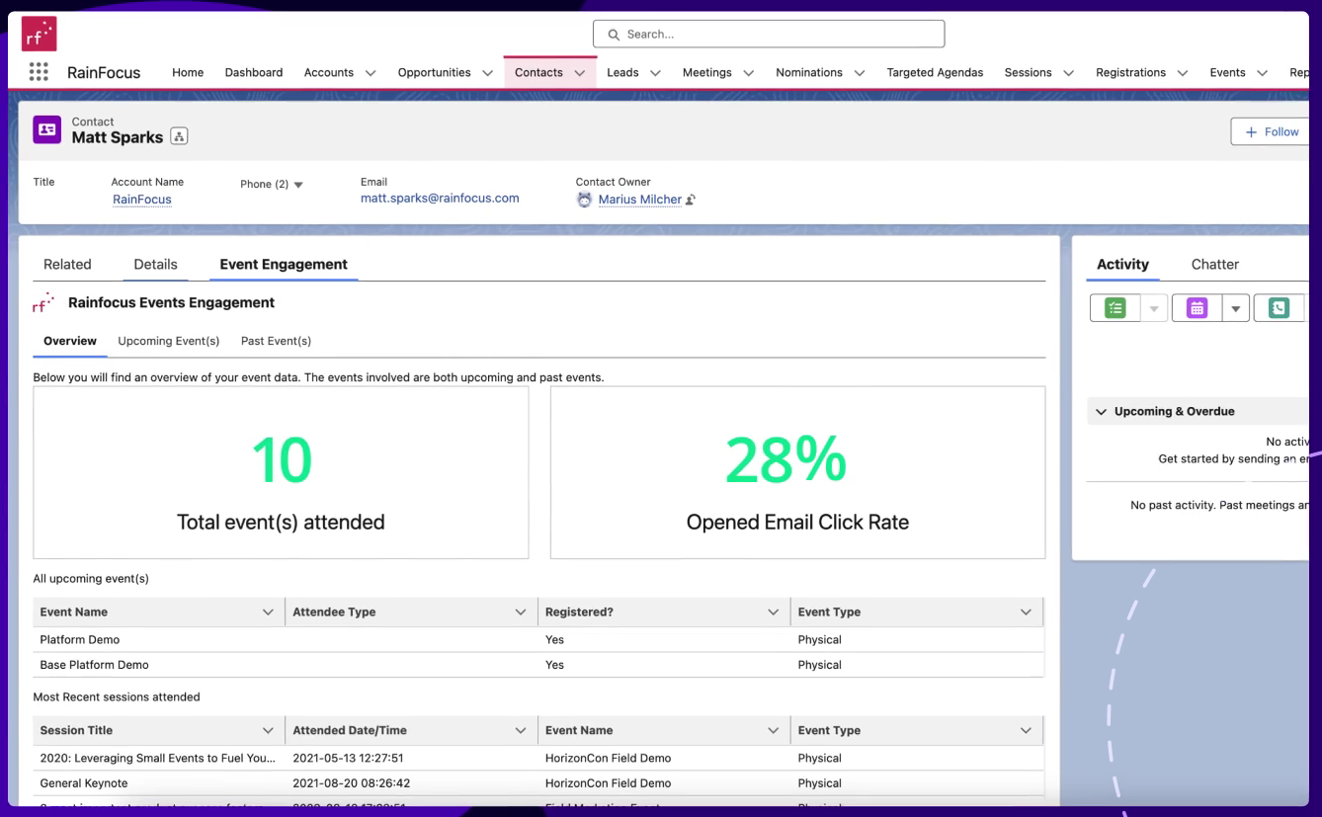Expand the Meetings nav chevron
Viewport: 1322px width, 817px height.
click(x=748, y=73)
